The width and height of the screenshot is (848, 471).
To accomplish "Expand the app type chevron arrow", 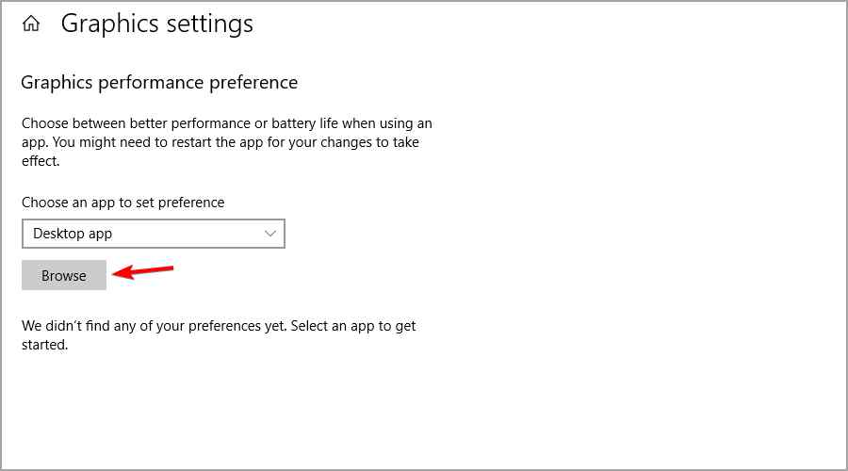I will click(269, 234).
